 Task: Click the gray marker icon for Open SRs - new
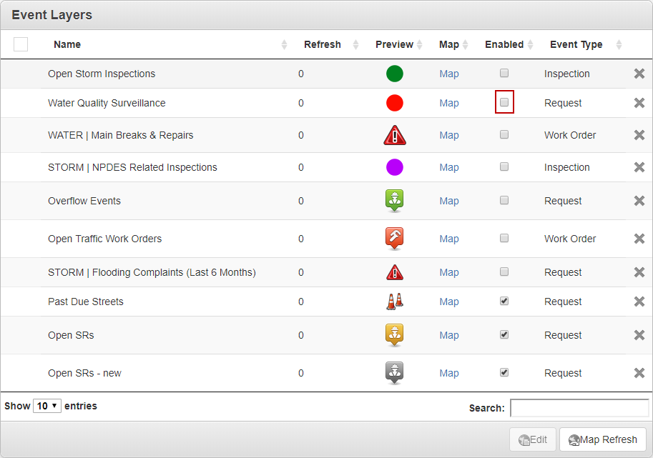(x=395, y=373)
